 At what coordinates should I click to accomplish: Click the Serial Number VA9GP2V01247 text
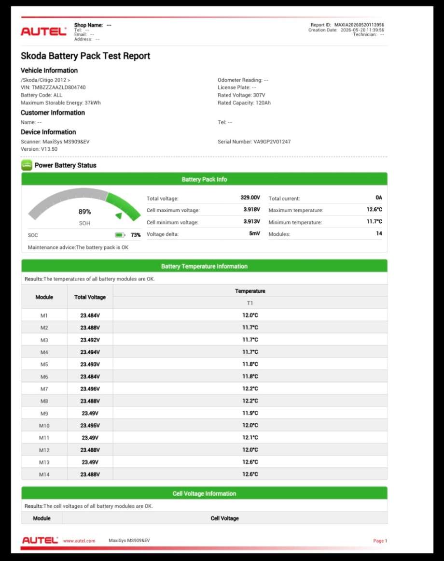coord(254,142)
